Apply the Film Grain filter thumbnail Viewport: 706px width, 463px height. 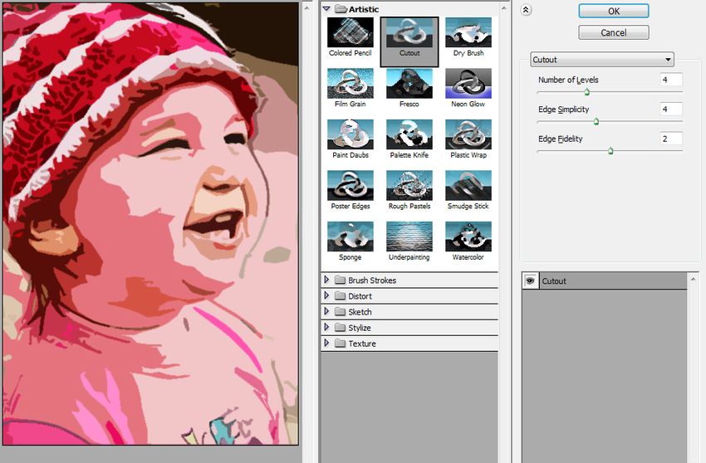[351, 83]
